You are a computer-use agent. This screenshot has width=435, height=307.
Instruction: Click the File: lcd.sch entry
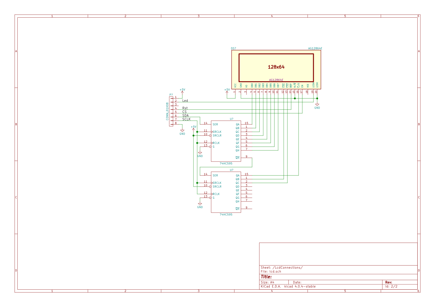coord(271,271)
